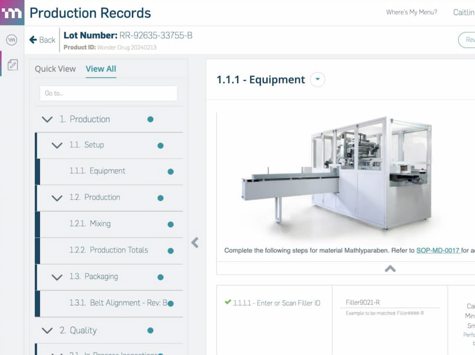This screenshot has width=475, height=355.
Task: Click status dot for 1.2.1. Mixing
Action: [x=170, y=224]
